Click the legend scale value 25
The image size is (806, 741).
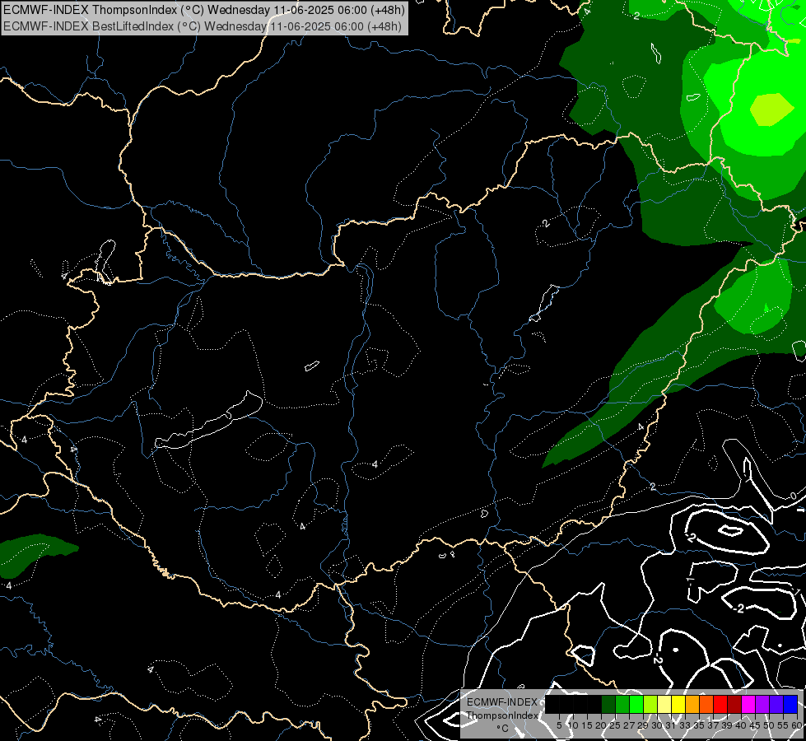615,725
